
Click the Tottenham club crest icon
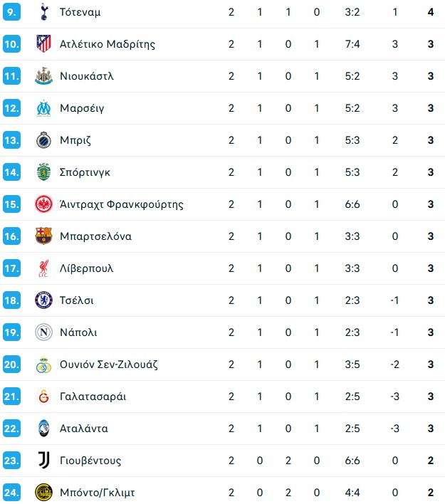tap(44, 12)
